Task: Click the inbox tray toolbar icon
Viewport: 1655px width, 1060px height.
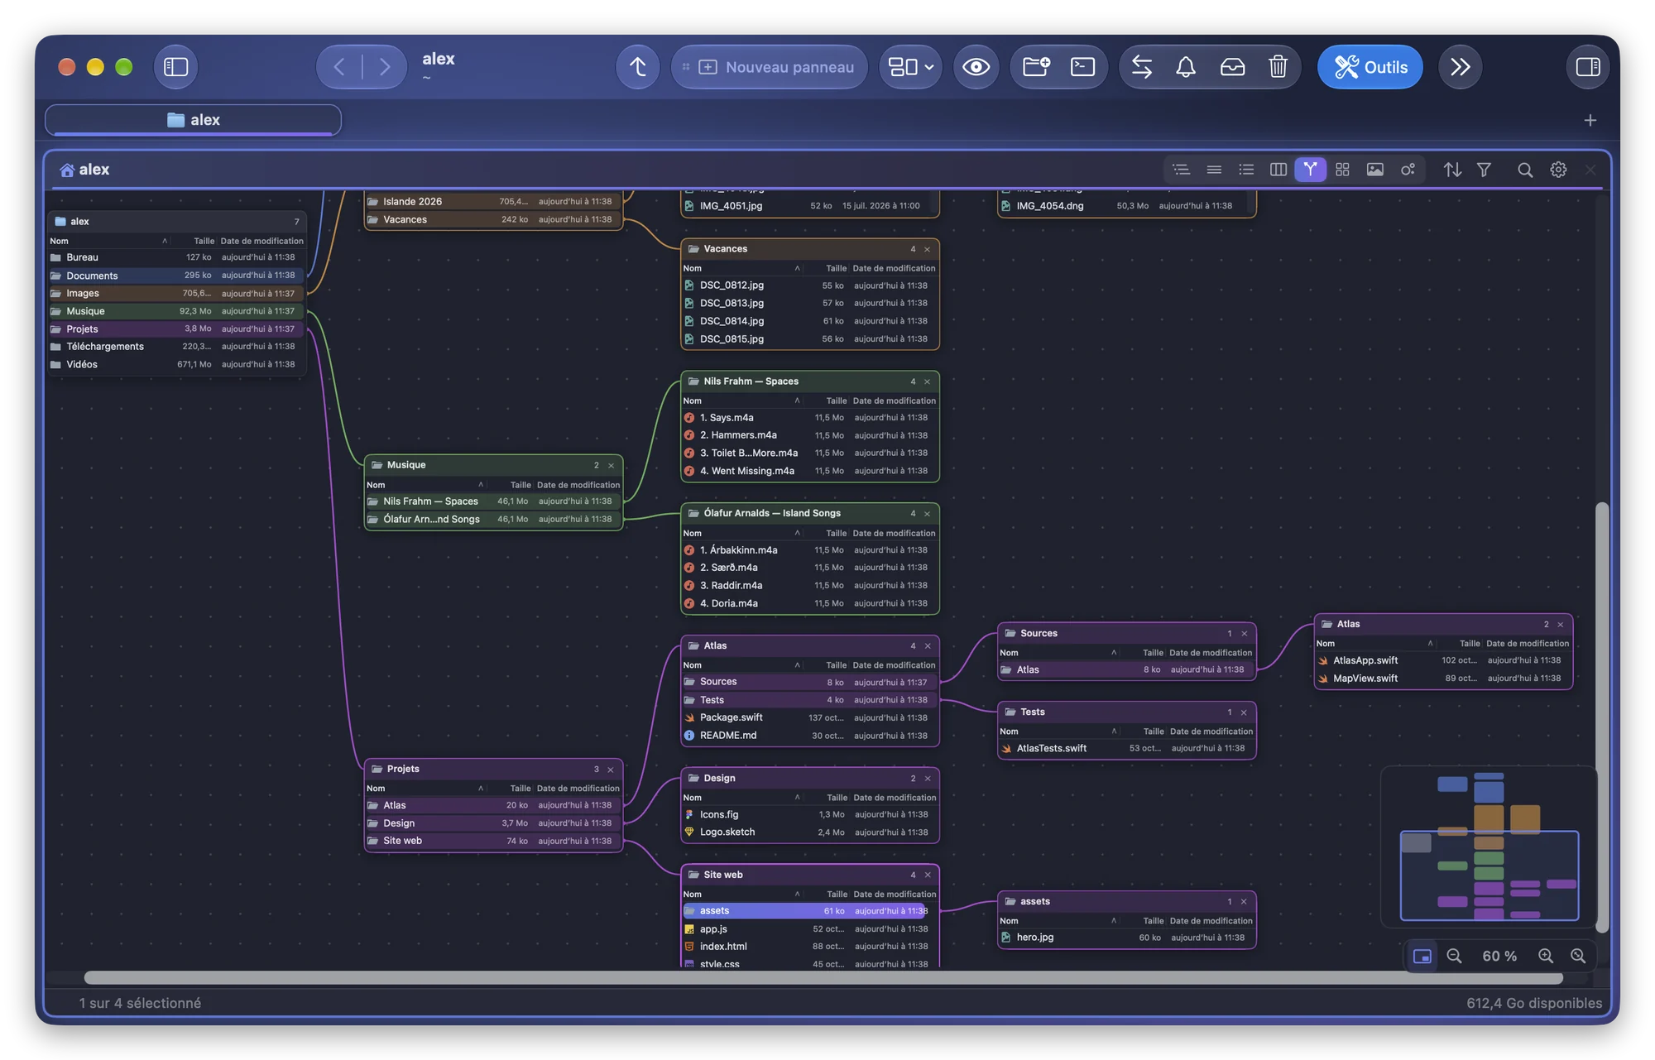Action: coord(1232,67)
